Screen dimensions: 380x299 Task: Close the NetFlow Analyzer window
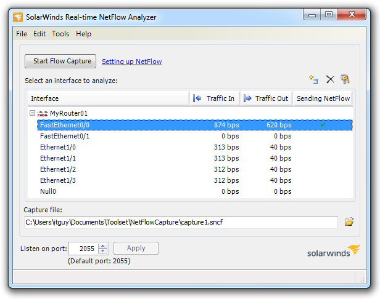coord(352,15)
